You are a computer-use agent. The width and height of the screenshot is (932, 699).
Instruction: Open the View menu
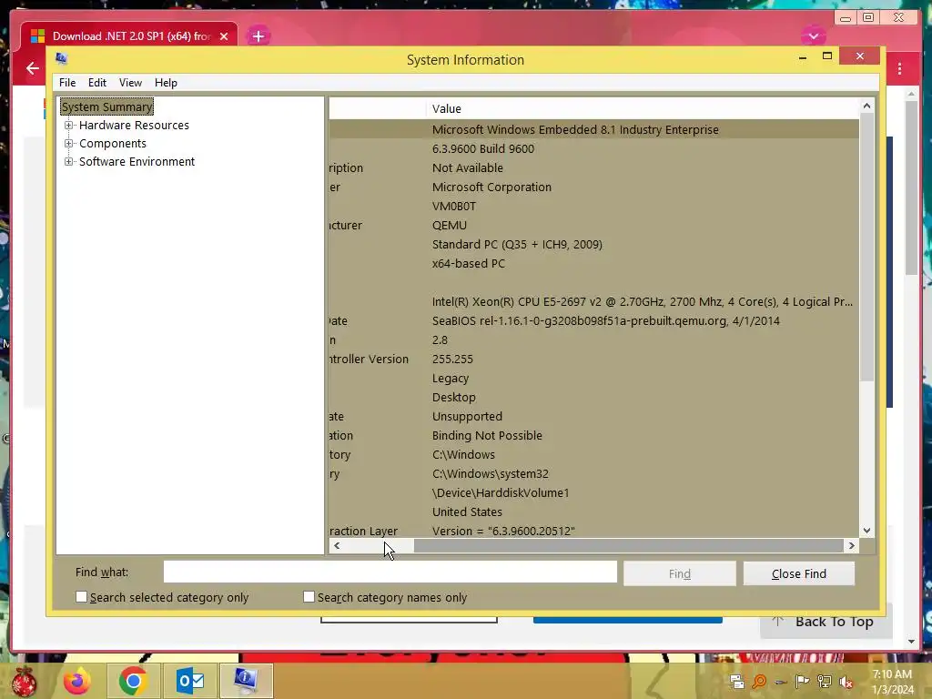coord(130,83)
